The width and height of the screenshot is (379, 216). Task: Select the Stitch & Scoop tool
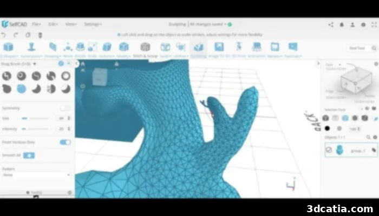[x=145, y=50]
